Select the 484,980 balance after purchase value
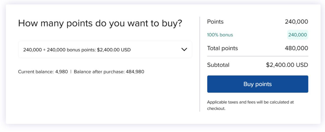This screenshot has height=132, width=325. [135, 72]
